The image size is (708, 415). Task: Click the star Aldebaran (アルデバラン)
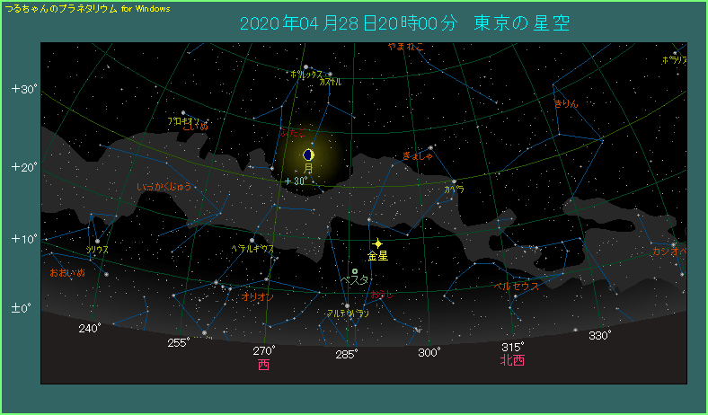[347, 305]
